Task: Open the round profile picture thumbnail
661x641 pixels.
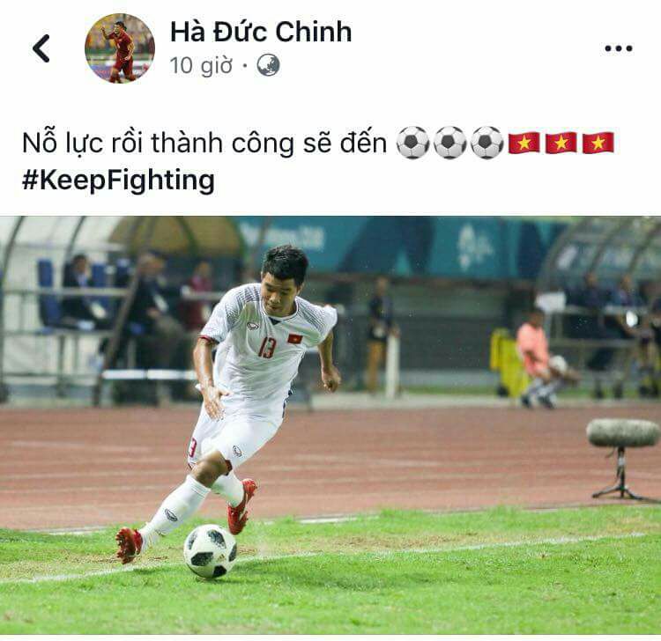Action: point(120,48)
